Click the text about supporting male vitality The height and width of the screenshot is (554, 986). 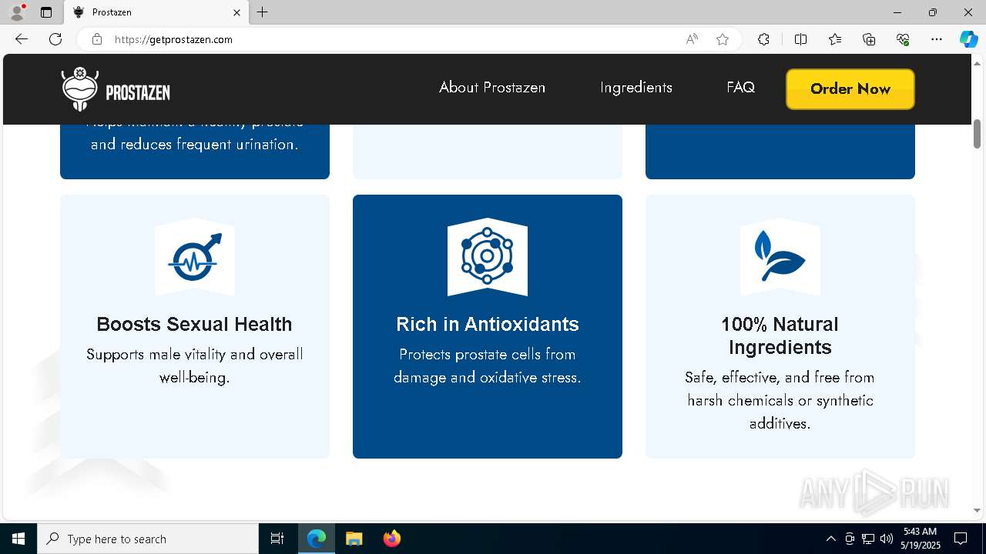coord(195,365)
